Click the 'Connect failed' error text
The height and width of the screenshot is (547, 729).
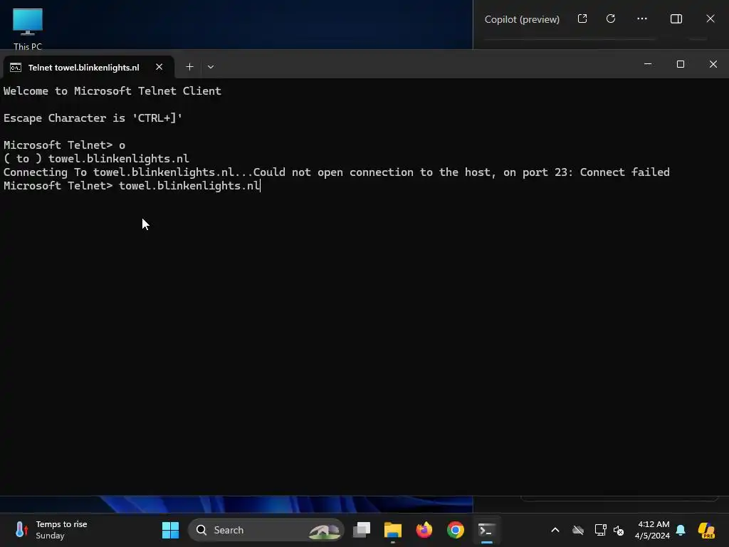click(624, 172)
